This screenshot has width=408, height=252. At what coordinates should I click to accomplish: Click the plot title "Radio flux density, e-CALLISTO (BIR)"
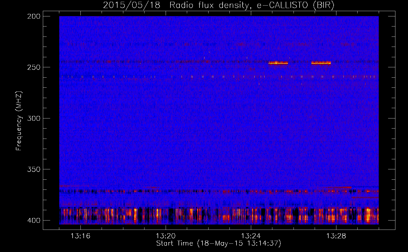click(x=252, y=5)
